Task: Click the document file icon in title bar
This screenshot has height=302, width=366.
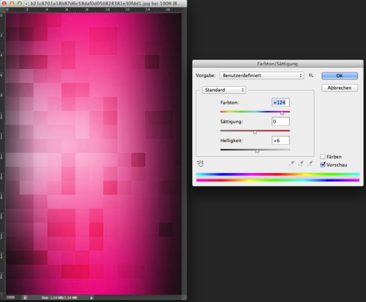Action: pos(27,4)
